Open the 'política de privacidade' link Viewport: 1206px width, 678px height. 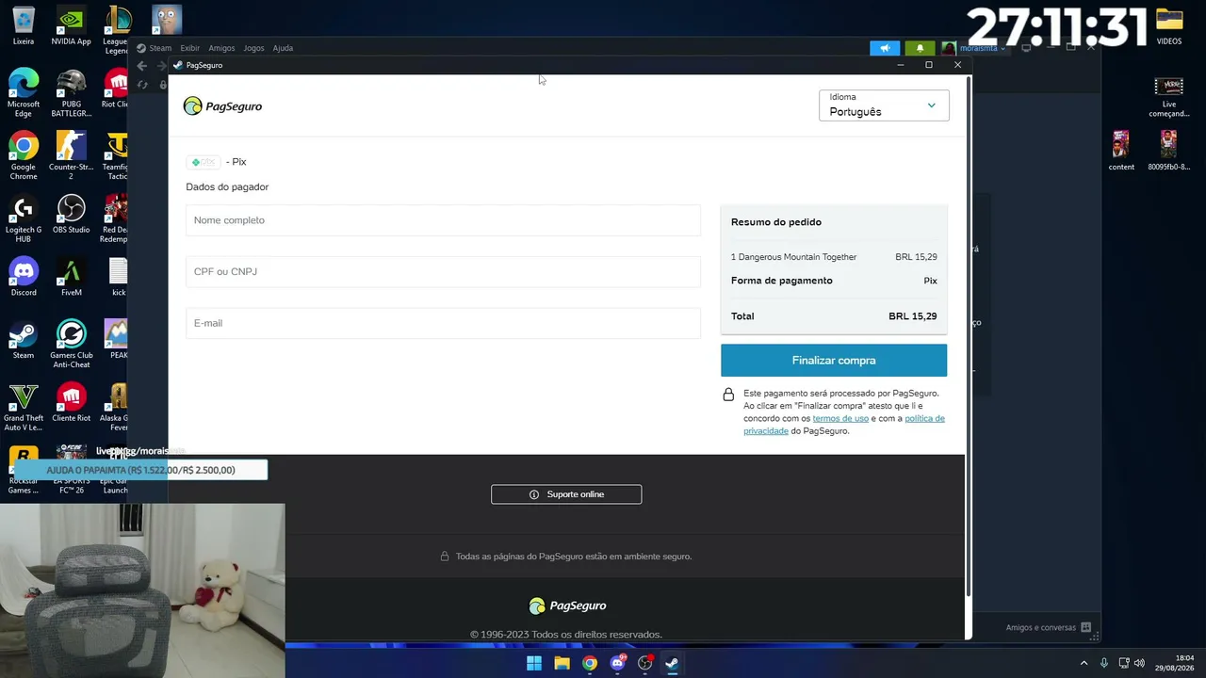[844, 425]
